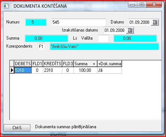Click the Numurs field showing 5
The height and width of the screenshot is (137, 166).
pyautogui.click(x=36, y=22)
